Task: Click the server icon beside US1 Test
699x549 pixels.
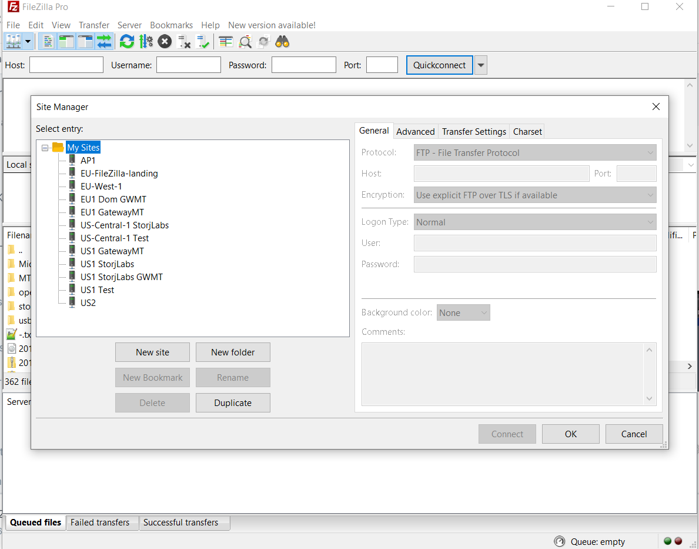Action: 72,290
